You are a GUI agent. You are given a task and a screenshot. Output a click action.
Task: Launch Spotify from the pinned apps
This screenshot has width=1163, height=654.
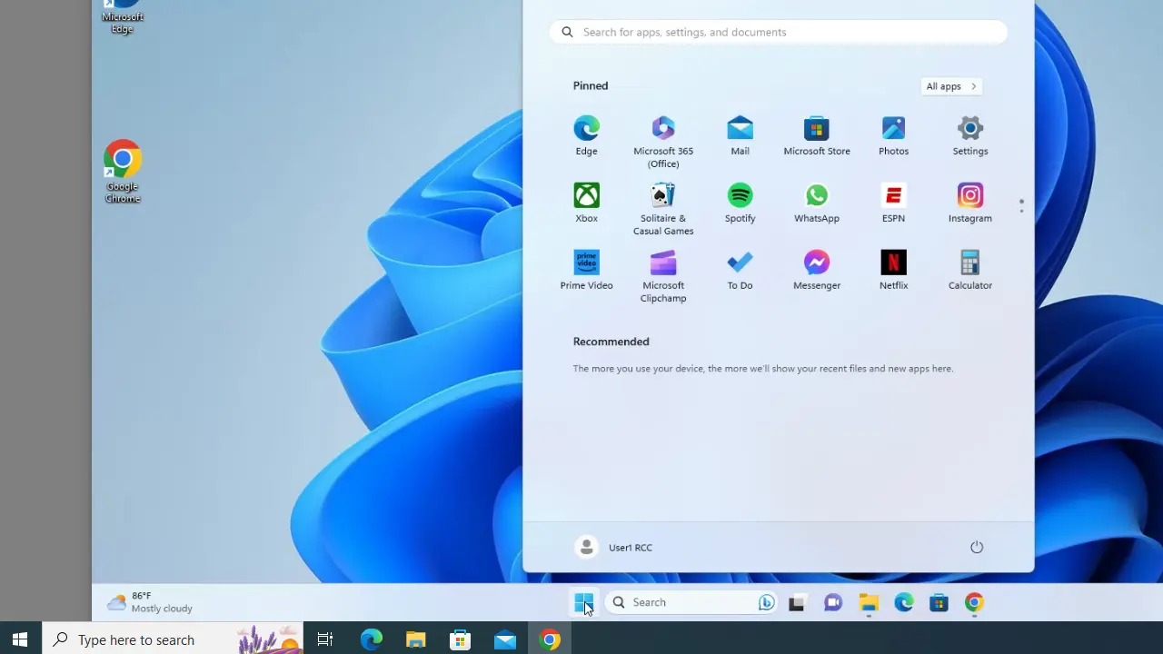pyautogui.click(x=740, y=203)
